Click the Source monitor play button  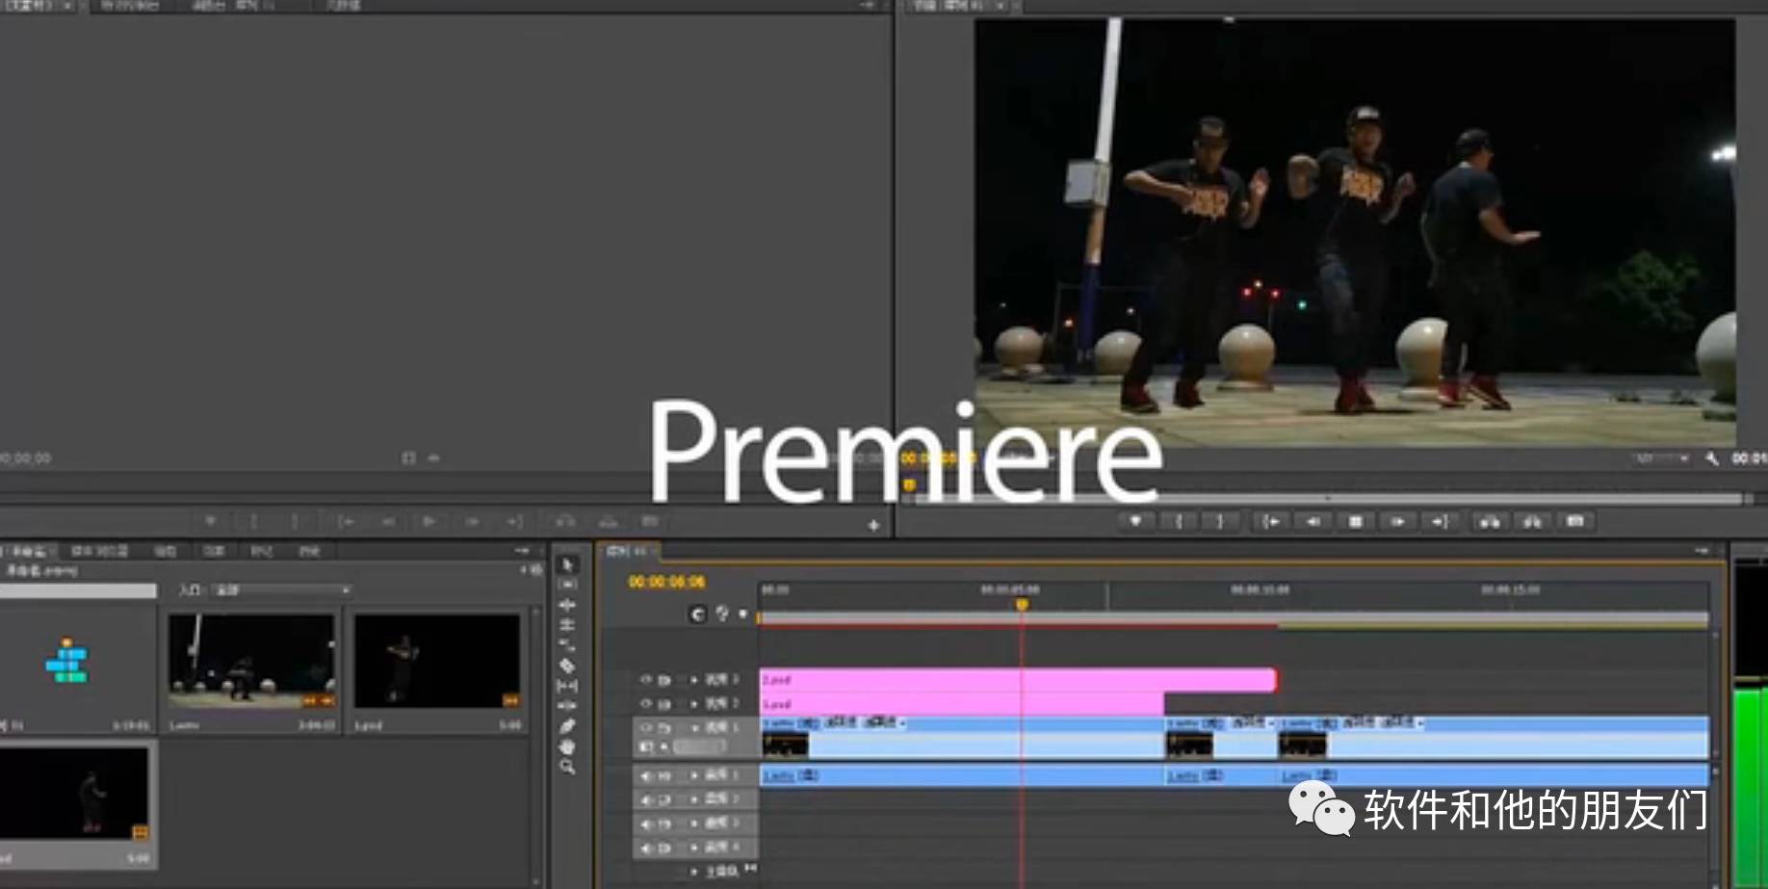[429, 521]
